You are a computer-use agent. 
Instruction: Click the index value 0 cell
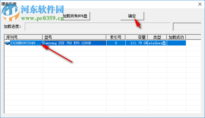116,43
